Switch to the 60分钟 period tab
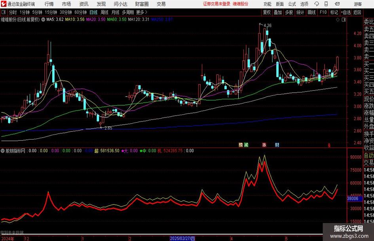 coord(81,12)
